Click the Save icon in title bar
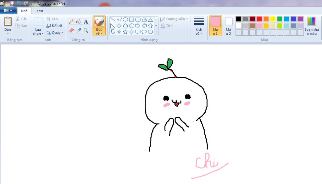The height and width of the screenshot is (184, 322). point(12,3)
